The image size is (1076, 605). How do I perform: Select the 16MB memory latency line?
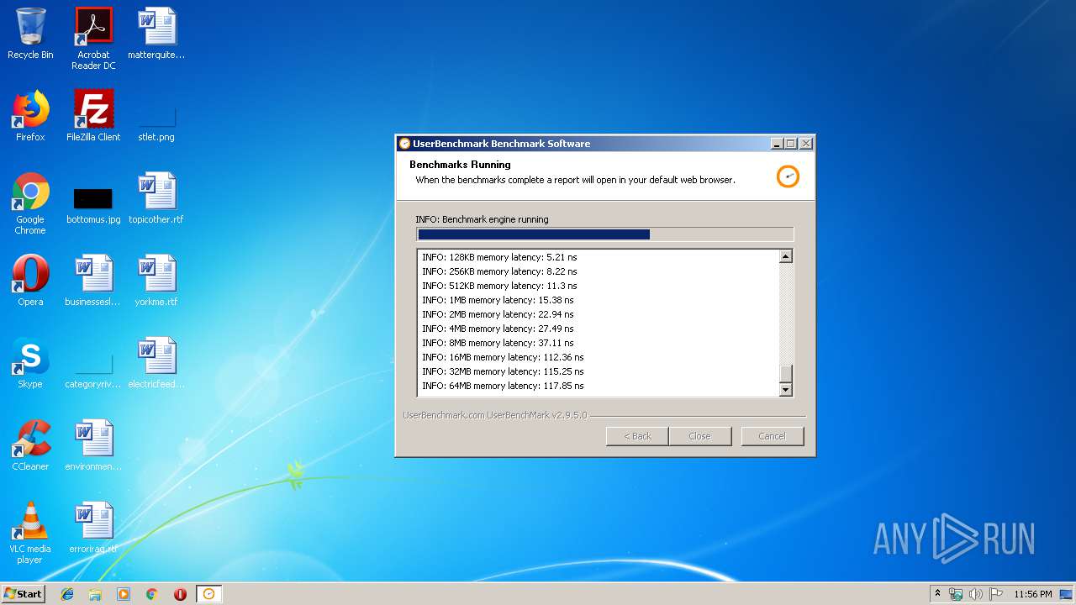pos(503,357)
